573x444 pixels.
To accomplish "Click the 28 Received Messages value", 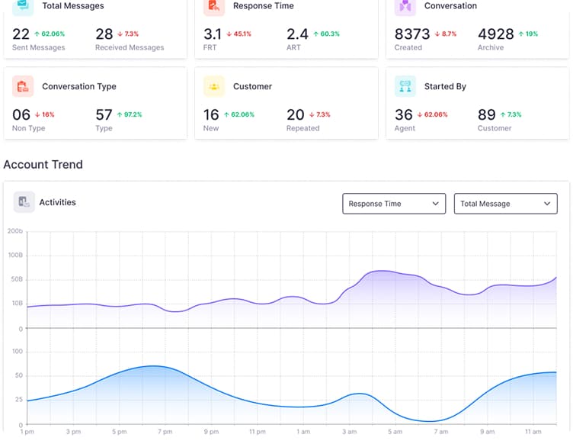I will (104, 34).
